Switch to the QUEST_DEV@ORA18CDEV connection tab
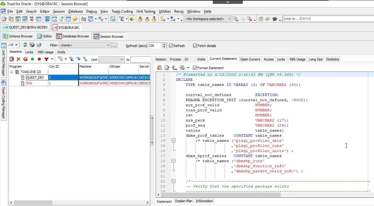This screenshot has height=206, width=374. [25, 27]
